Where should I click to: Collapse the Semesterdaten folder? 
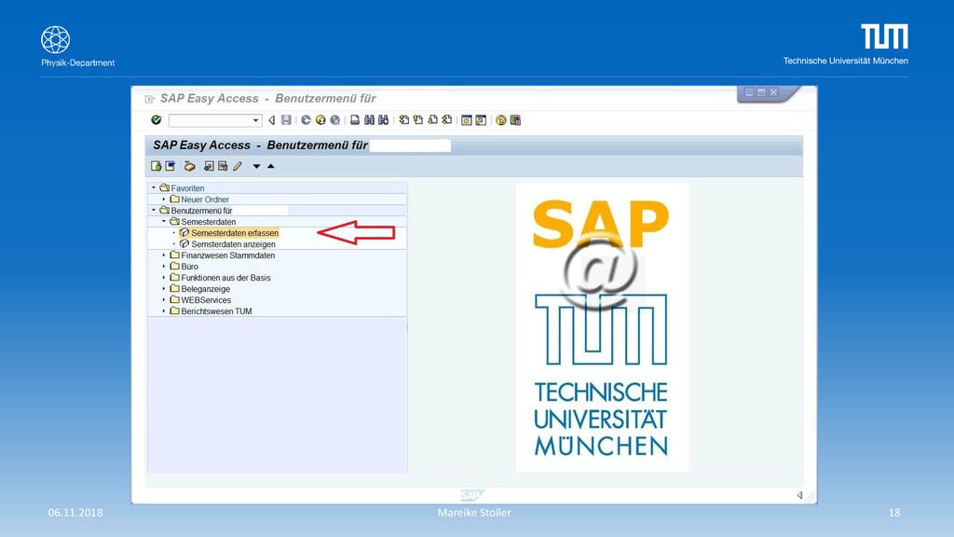(164, 222)
